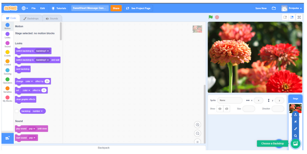Click Surprise backdrop sparkle icon
This screenshot has width=307, height=154.
pyautogui.click(x=295, y=122)
